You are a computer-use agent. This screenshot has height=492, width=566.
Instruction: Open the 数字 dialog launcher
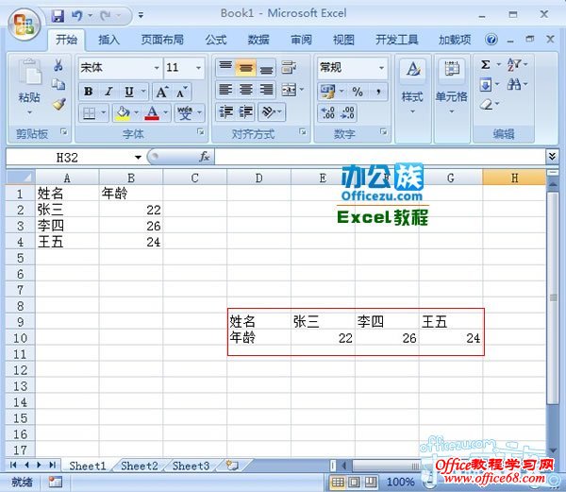pyautogui.click(x=383, y=132)
